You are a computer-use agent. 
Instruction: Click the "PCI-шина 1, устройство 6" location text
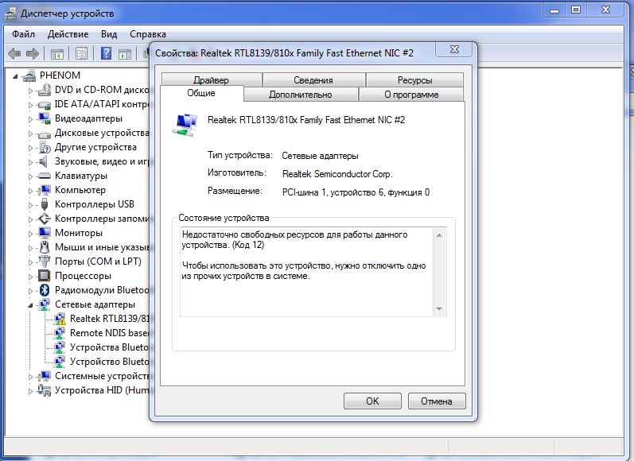pyautogui.click(x=333, y=192)
